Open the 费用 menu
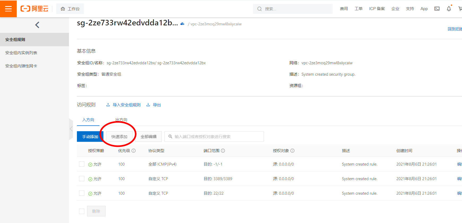 pos(344,9)
